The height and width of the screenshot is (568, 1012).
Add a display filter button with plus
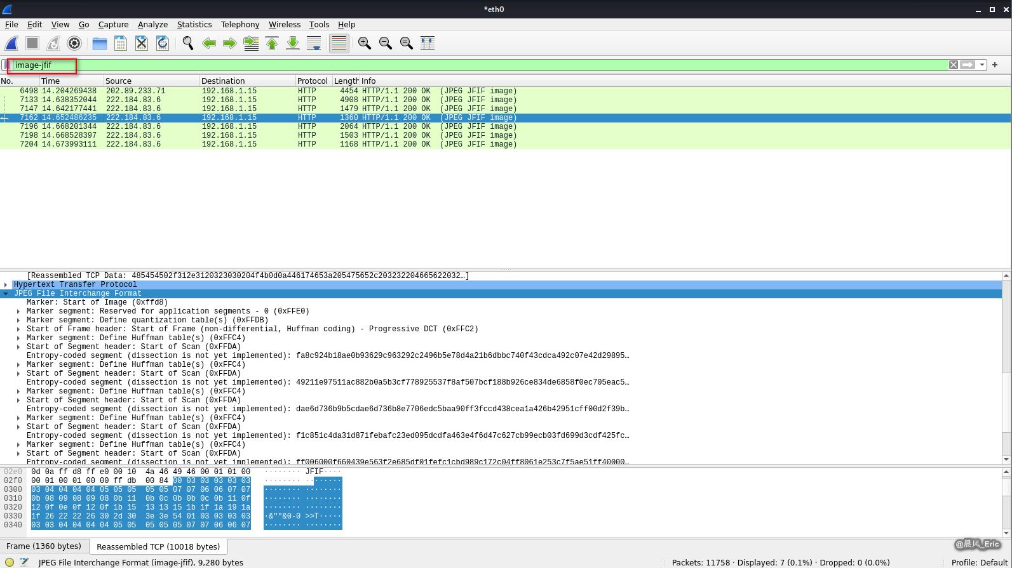click(x=995, y=65)
